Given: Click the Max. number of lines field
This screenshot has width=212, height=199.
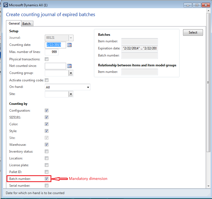Looking at the screenshot, I should pyautogui.click(x=52, y=52).
